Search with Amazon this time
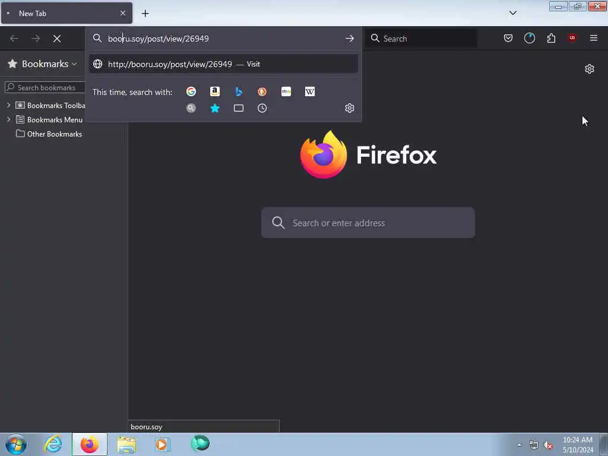This screenshot has height=456, width=608. [215, 91]
